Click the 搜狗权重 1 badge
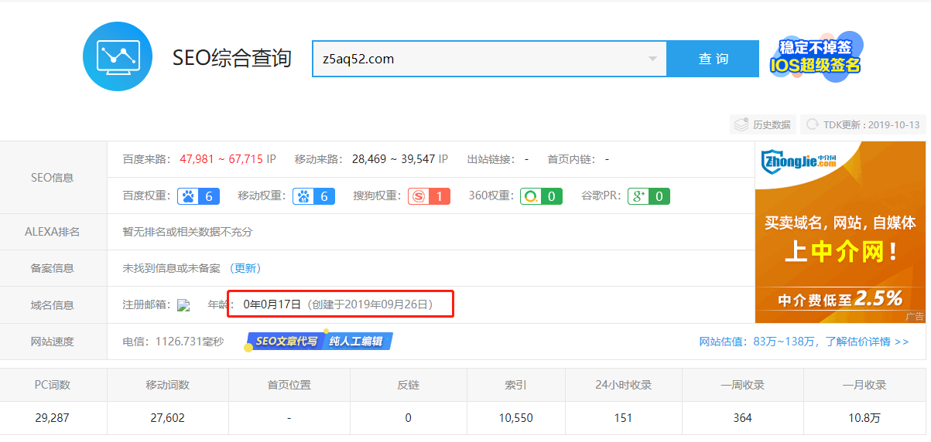The width and height of the screenshot is (931, 442). [x=430, y=196]
